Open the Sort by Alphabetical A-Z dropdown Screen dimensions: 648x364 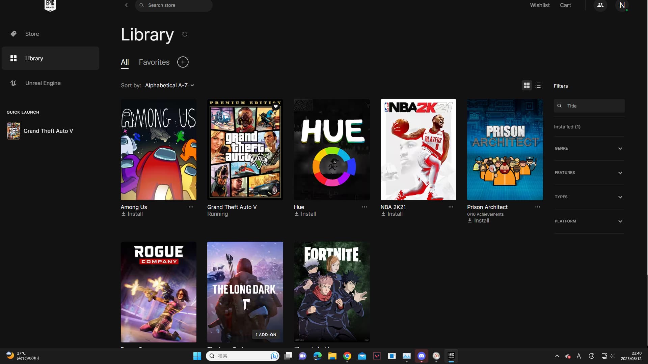coord(169,85)
